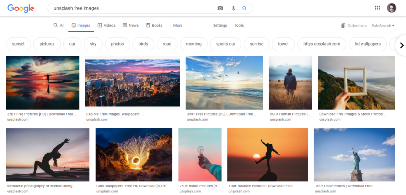Viewport: 406px width, 195px height.
Task: Start voice search with microphone icon
Action: (x=233, y=8)
